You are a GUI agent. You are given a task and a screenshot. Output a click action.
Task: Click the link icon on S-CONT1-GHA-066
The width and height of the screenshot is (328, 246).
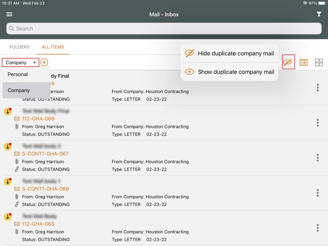[x=17, y=204]
